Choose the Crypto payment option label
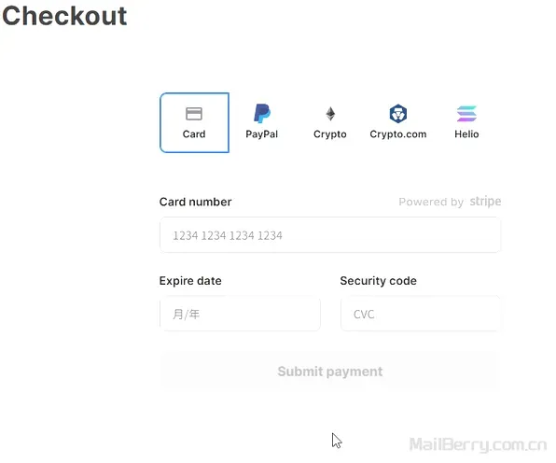 click(329, 134)
